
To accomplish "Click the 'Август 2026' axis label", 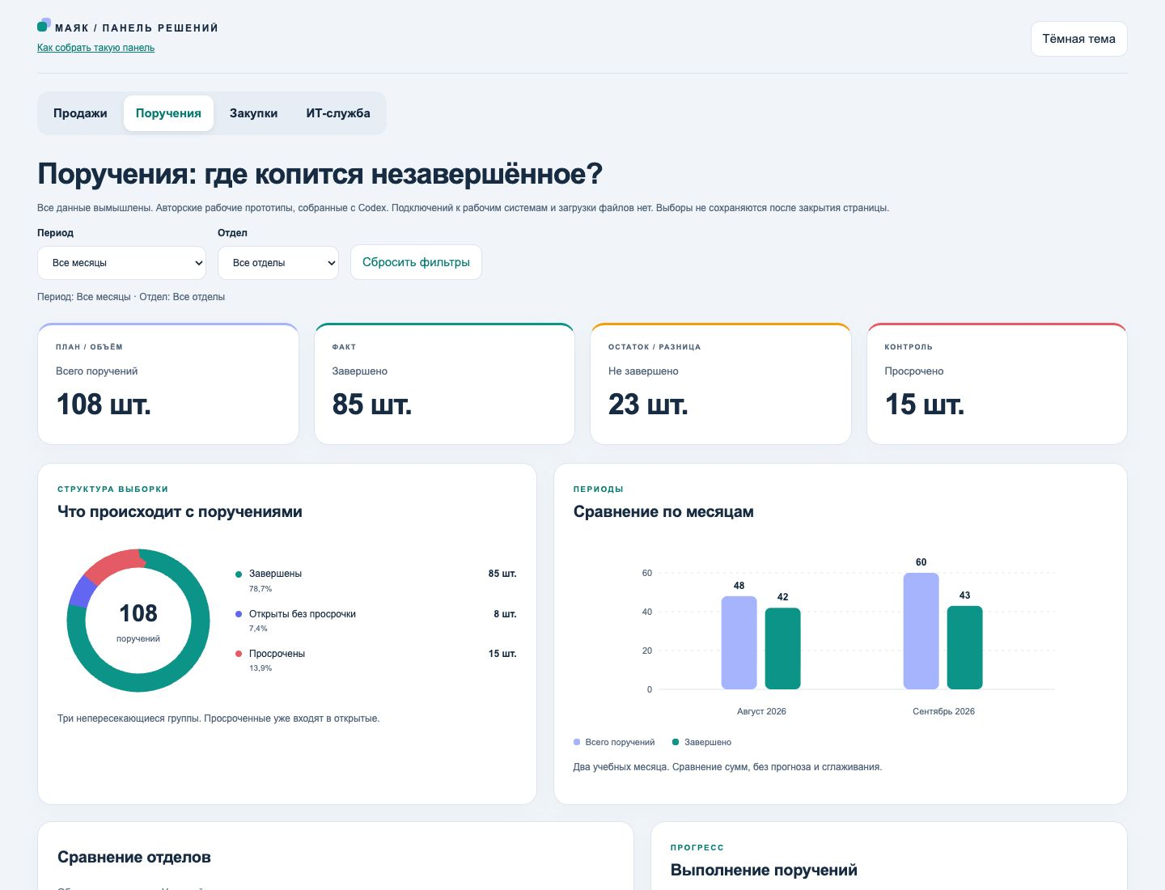I will pyautogui.click(x=761, y=711).
